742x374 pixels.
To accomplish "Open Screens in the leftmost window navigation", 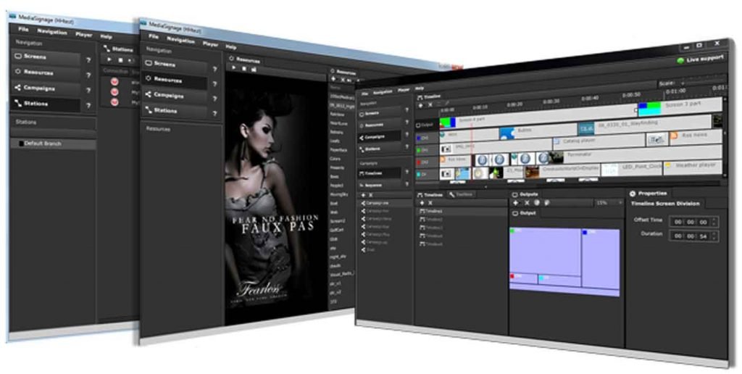I will pos(46,57).
